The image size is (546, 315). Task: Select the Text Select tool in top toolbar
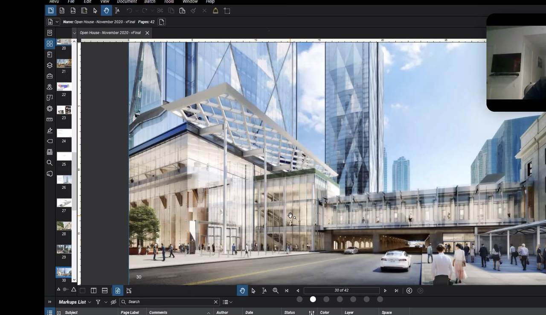point(117,11)
